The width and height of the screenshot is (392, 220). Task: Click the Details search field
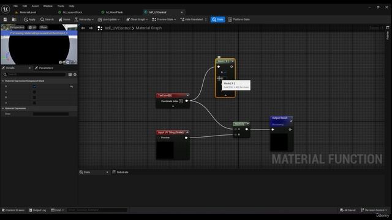[x=34, y=75]
